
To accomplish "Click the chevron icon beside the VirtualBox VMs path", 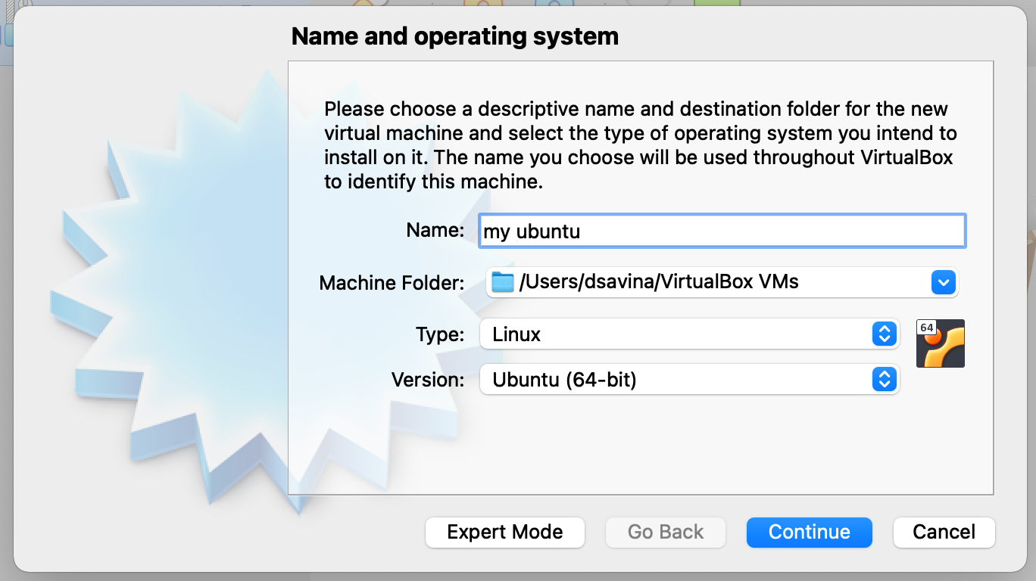I will pyautogui.click(x=944, y=282).
